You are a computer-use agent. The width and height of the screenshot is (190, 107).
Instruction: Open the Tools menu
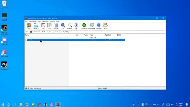[x=39, y=21]
